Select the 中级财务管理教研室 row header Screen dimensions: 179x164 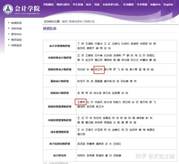pyautogui.click(x=60, y=120)
